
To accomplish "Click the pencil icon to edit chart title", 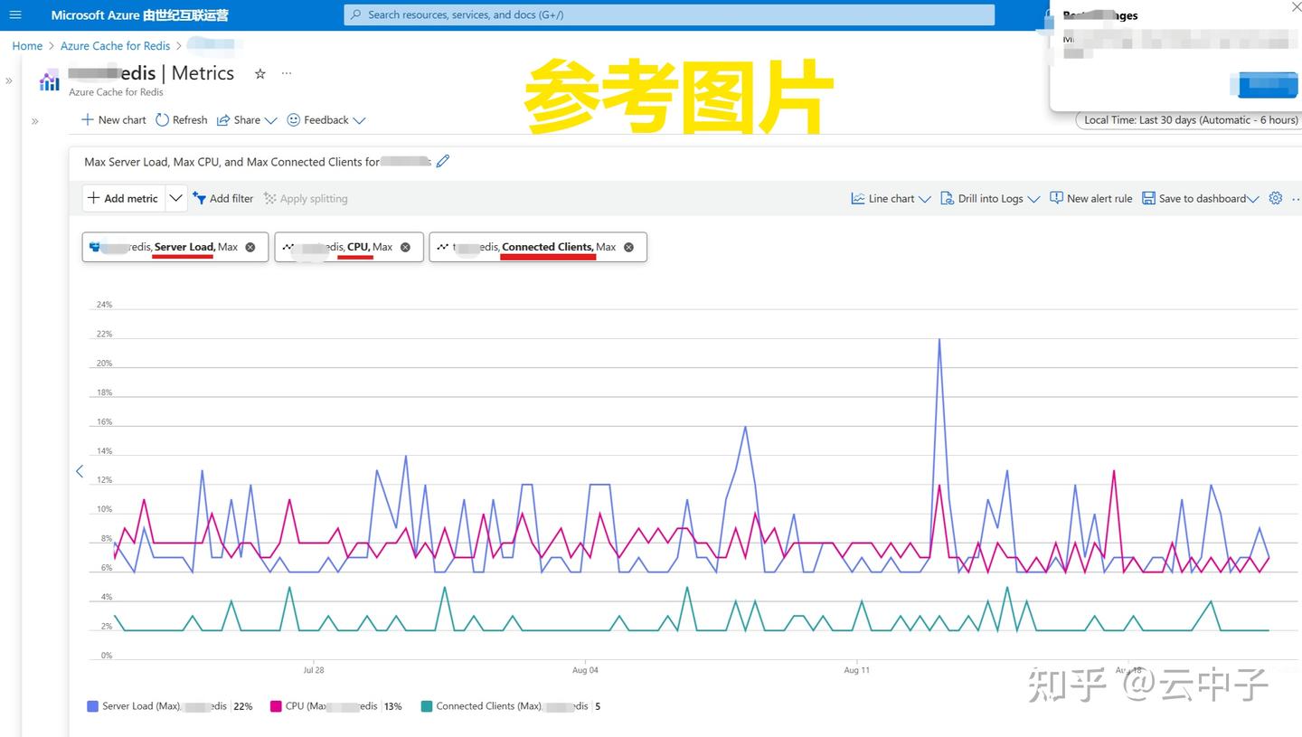I will pos(442,161).
